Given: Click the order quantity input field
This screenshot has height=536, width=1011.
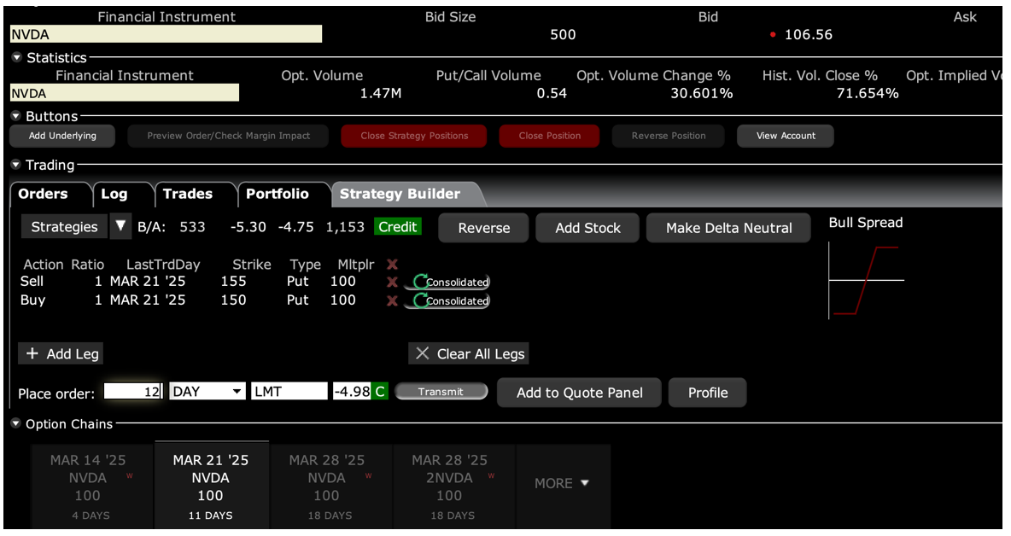Looking at the screenshot, I should [x=132, y=392].
